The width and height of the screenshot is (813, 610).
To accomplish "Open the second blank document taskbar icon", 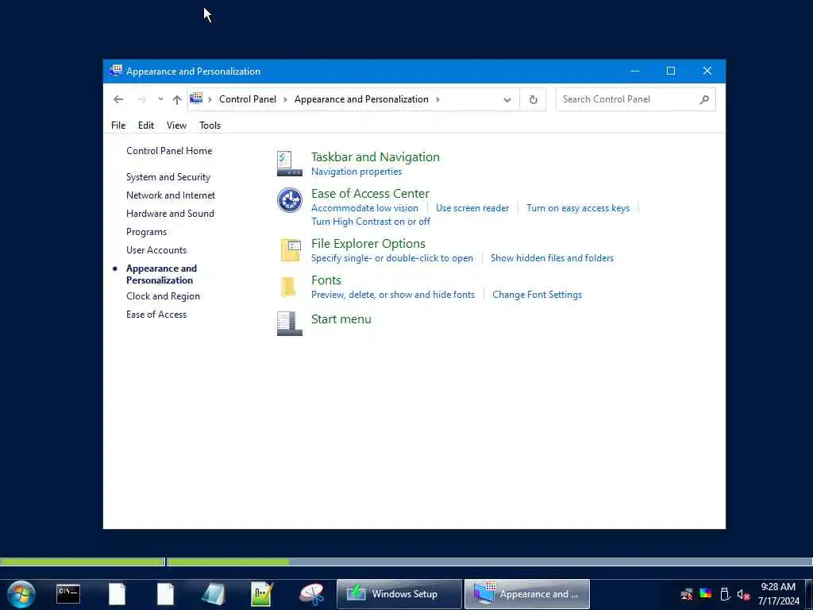I will click(165, 594).
